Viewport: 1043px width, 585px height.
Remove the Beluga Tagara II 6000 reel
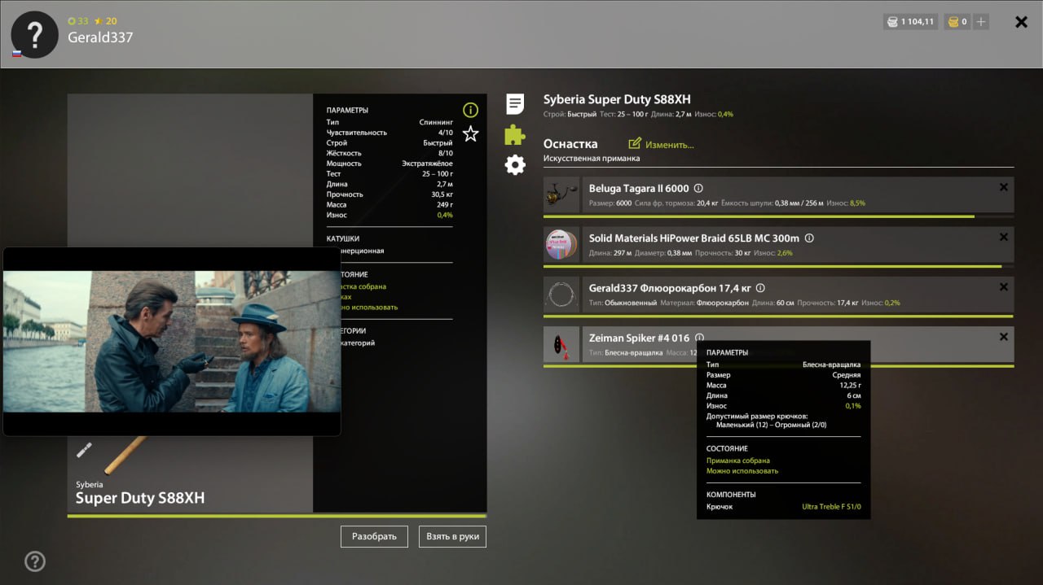pyautogui.click(x=1003, y=187)
